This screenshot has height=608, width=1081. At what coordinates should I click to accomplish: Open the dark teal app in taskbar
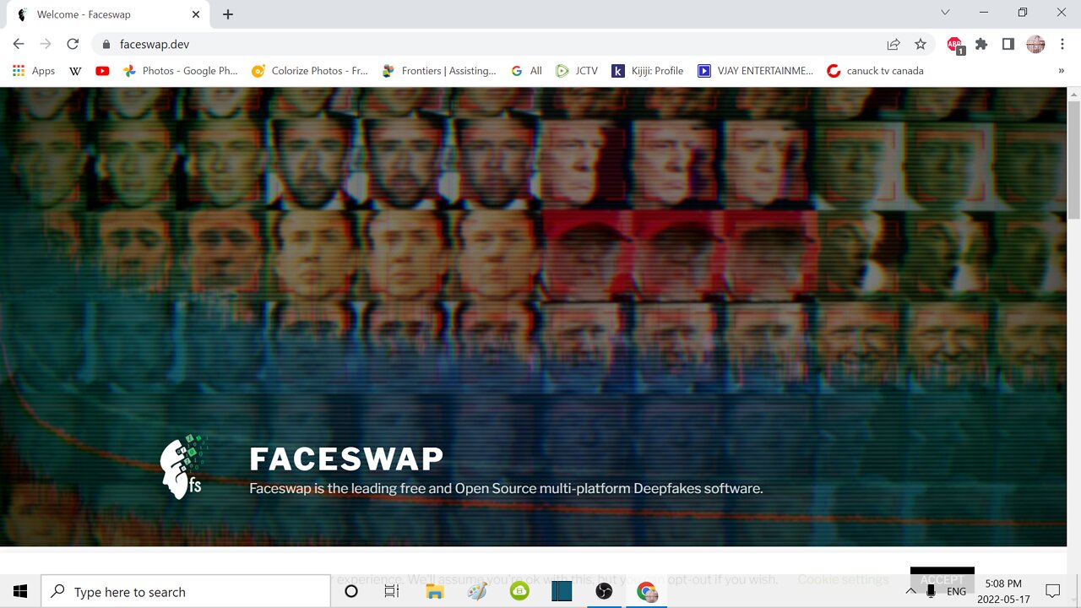[562, 591]
